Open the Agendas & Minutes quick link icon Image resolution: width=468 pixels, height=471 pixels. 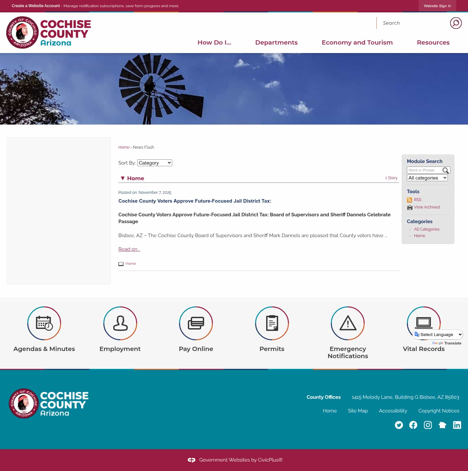click(x=44, y=323)
